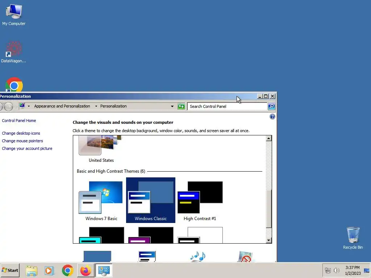Select the Windows 7 Basic theme
The height and width of the screenshot is (278, 371).
pyautogui.click(x=101, y=200)
